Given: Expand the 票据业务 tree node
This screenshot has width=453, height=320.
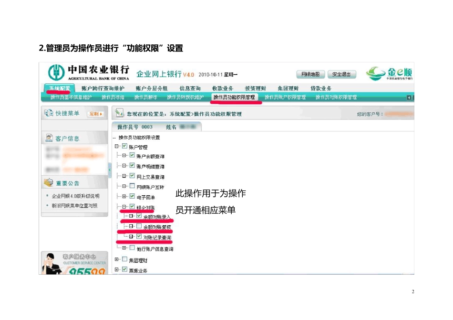Looking at the screenshot, I should [x=117, y=270].
